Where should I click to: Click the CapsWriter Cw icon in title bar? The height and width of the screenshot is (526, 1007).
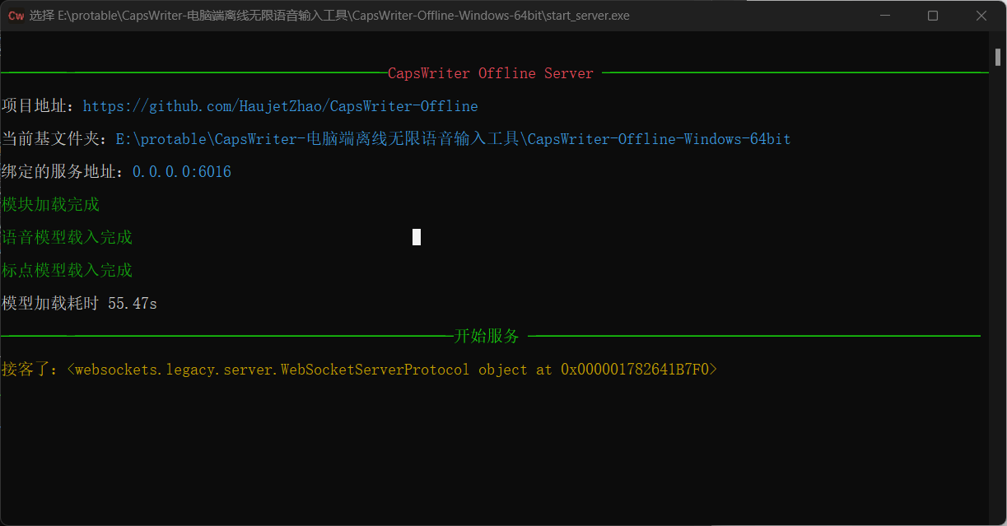click(x=16, y=16)
